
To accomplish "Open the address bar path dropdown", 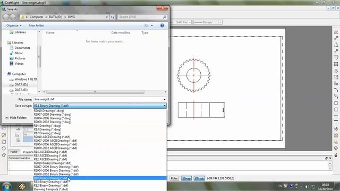I will (x=107, y=17).
